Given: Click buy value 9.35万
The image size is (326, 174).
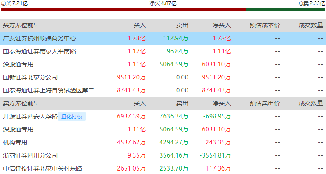Looking at the screenshot, I should click(x=137, y=155).
